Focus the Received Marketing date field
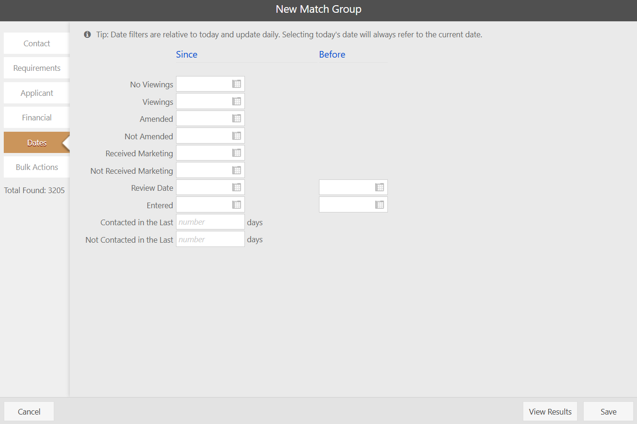 tap(210, 153)
